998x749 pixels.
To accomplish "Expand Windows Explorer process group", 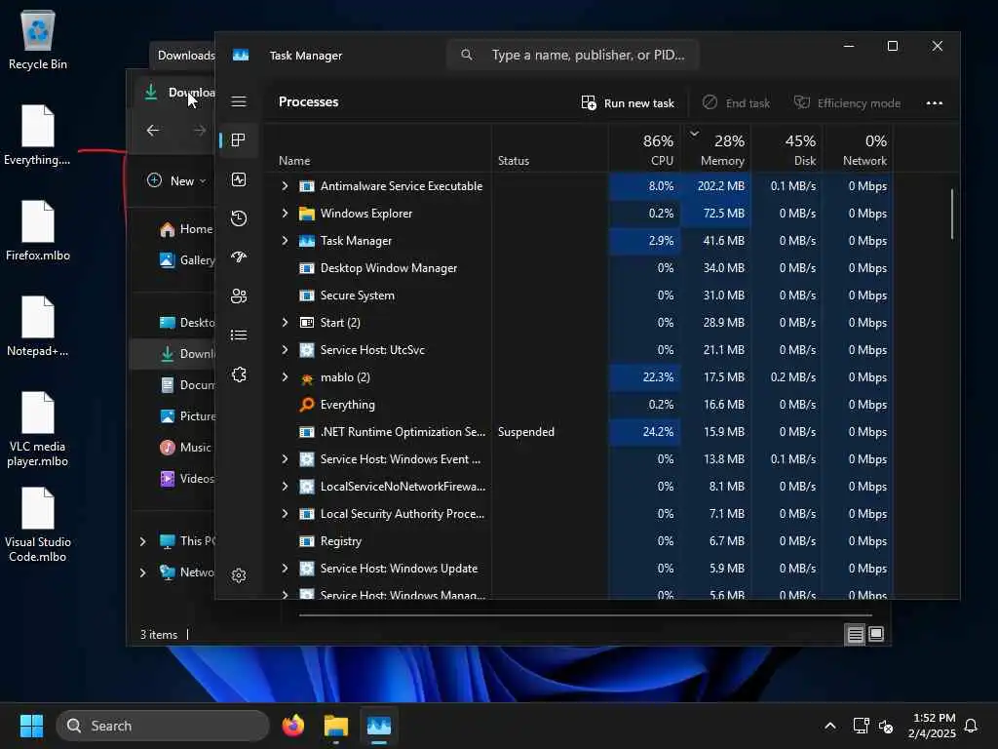I will pyautogui.click(x=285, y=214).
